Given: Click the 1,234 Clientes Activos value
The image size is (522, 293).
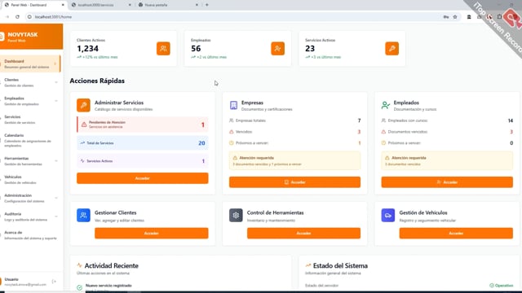Looking at the screenshot, I should pos(87,49).
